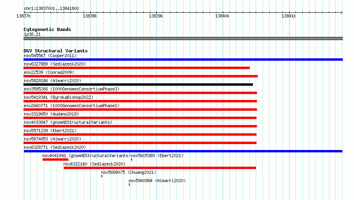Open esv3585266 (1000GenomesConsortiumPhase3) label
The image size is (354, 200).
(72, 89)
